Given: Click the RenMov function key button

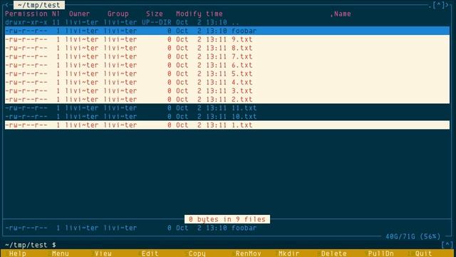Looking at the screenshot, I should pos(249,253).
